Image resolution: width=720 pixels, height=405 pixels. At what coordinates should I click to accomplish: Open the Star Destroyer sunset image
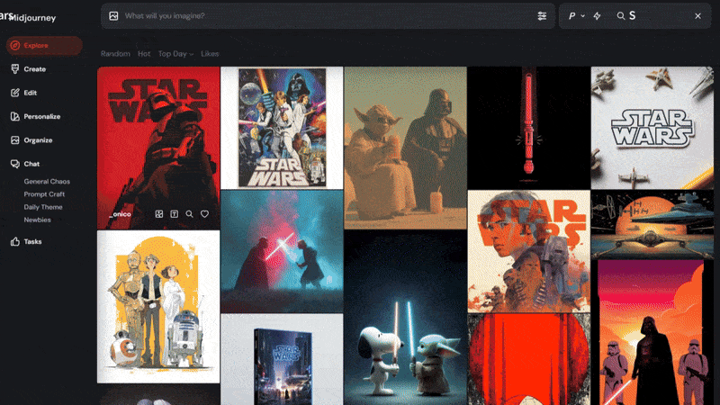click(x=652, y=225)
